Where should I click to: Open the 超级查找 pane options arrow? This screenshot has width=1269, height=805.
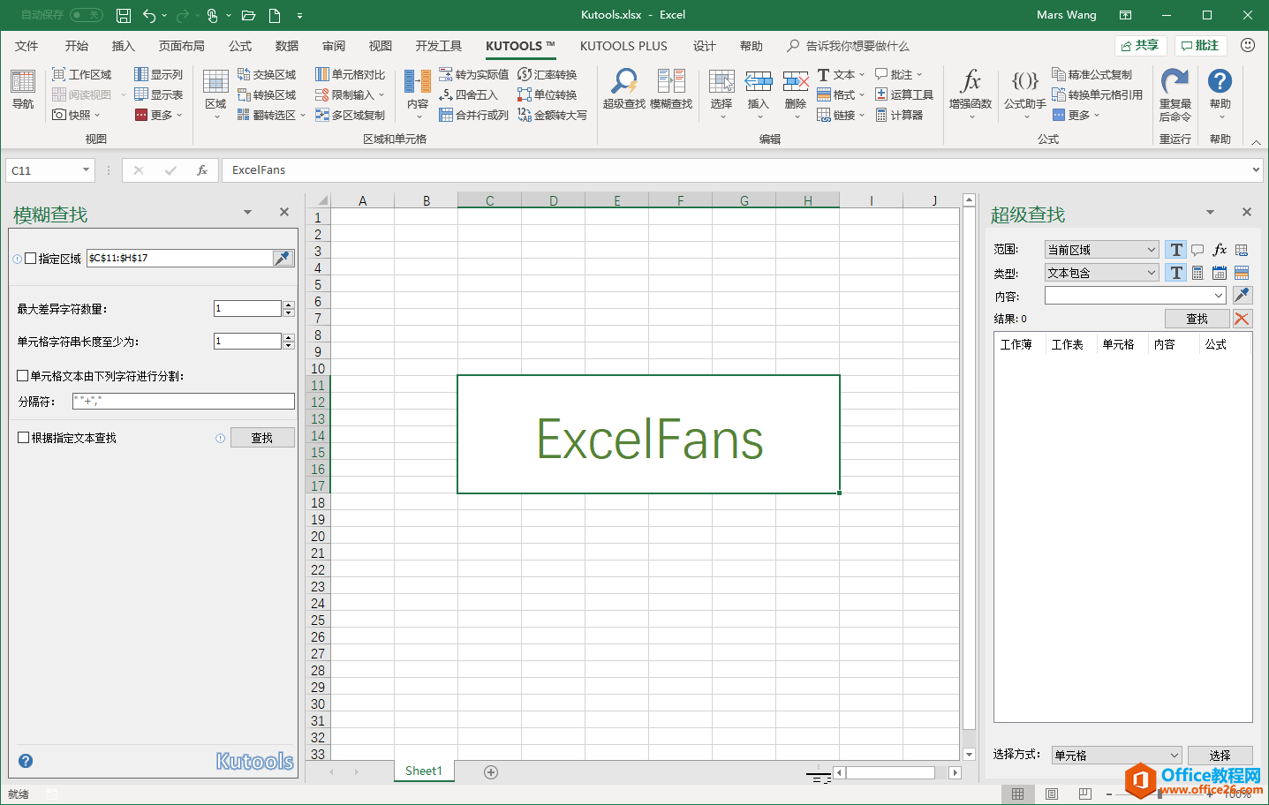[x=1210, y=212]
